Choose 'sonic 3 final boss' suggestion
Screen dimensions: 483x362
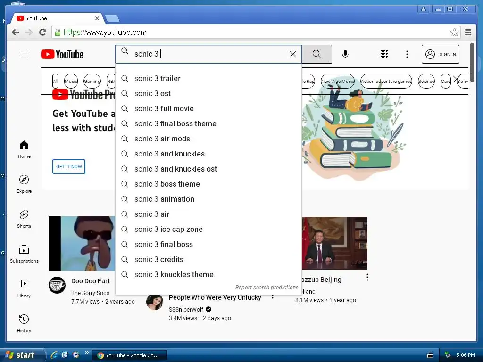[208, 245]
